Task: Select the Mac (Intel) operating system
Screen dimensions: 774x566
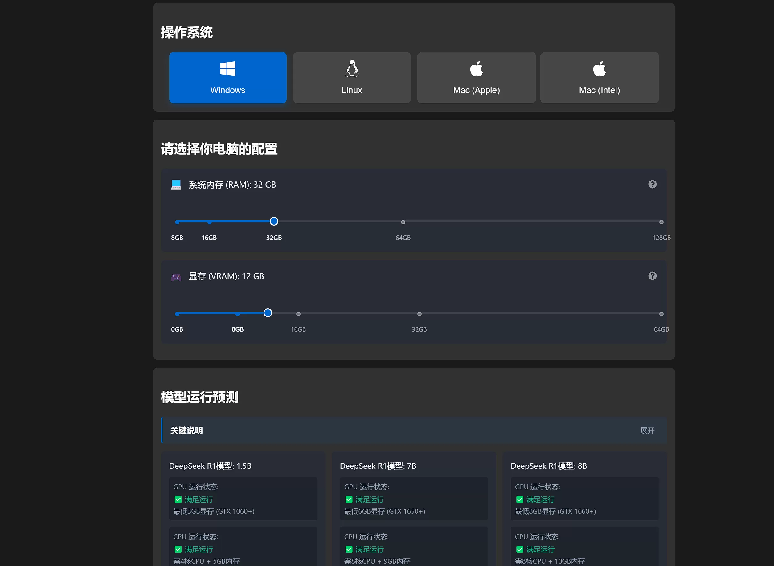Action: [600, 77]
